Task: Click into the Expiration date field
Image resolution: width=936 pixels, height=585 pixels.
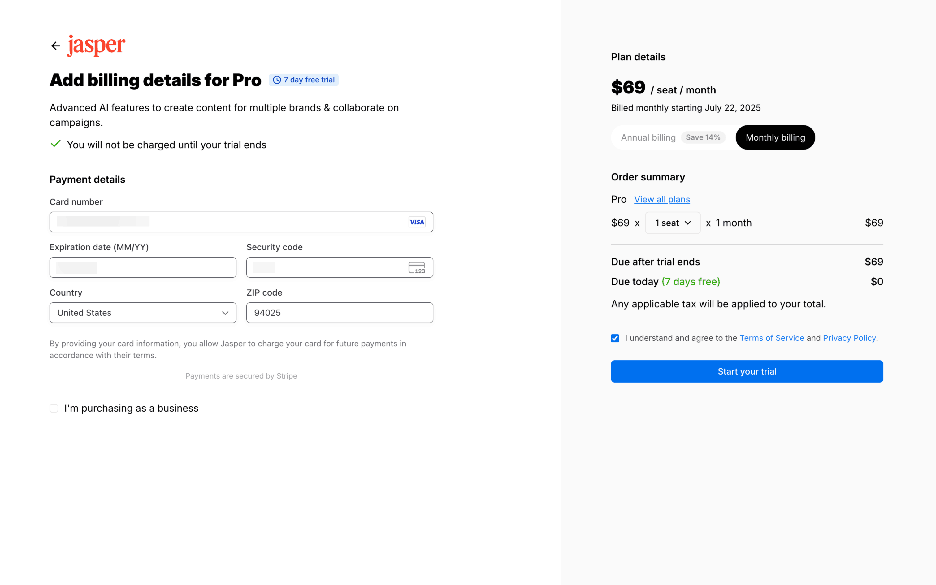Action: (143, 268)
